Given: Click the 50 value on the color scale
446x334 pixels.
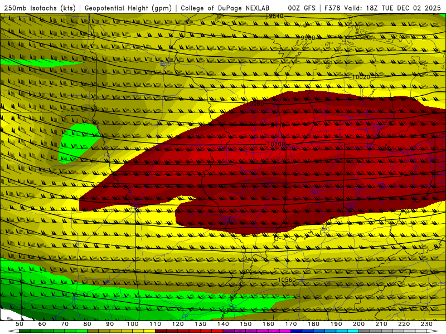Looking at the screenshot, I should (x=20, y=324).
